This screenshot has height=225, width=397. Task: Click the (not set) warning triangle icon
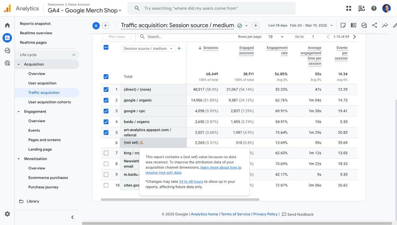click(x=141, y=142)
